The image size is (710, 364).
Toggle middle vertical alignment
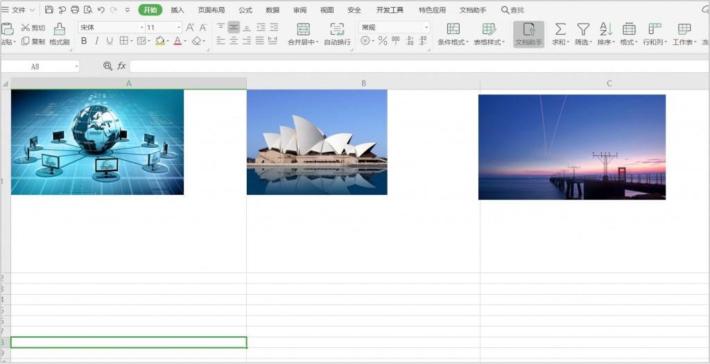point(234,27)
